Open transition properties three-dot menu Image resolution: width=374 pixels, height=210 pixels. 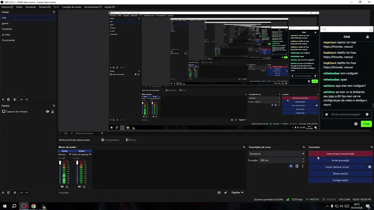303,166
